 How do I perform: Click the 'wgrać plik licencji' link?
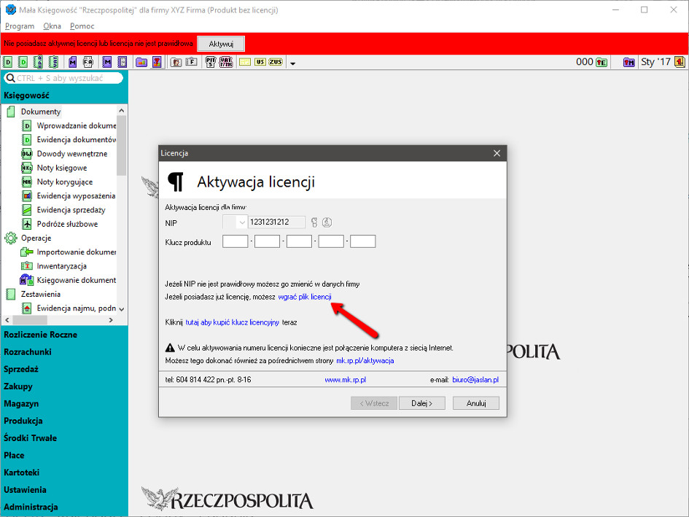tap(305, 298)
